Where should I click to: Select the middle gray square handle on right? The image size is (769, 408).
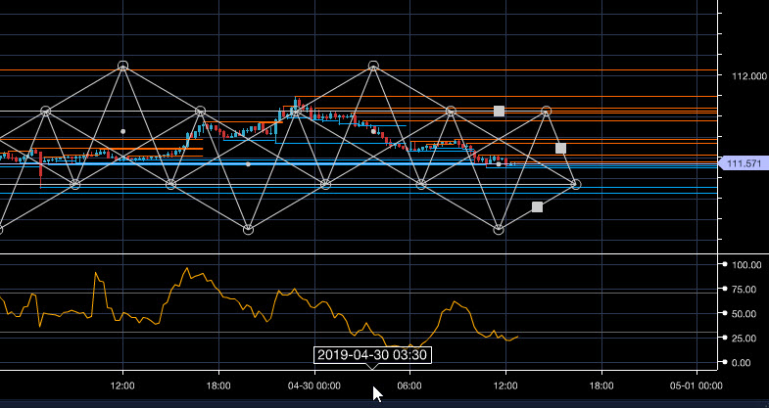tap(560, 149)
